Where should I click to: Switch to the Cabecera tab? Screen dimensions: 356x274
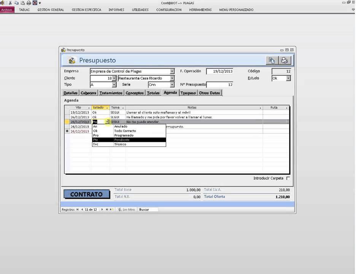pyautogui.click(x=88, y=93)
